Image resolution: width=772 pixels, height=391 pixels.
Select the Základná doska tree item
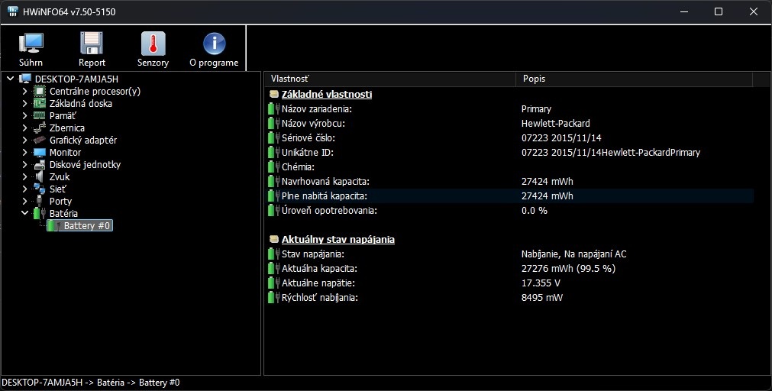80,104
